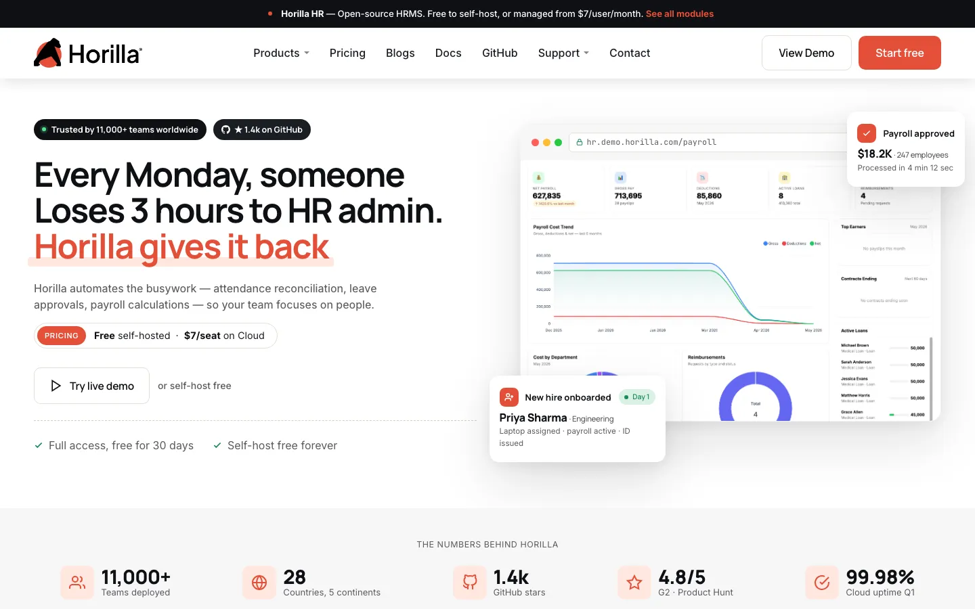Screen dimensions: 975x609
Task: Click the red checkmark icon on Payroll approved card
Action: tap(867, 133)
